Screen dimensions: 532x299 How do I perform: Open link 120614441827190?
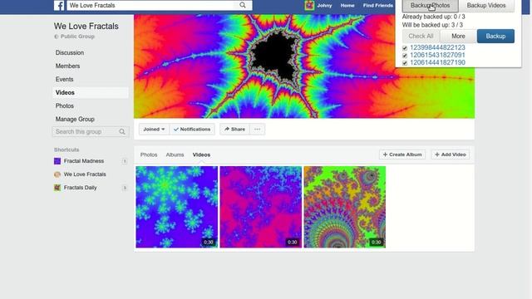437,62
